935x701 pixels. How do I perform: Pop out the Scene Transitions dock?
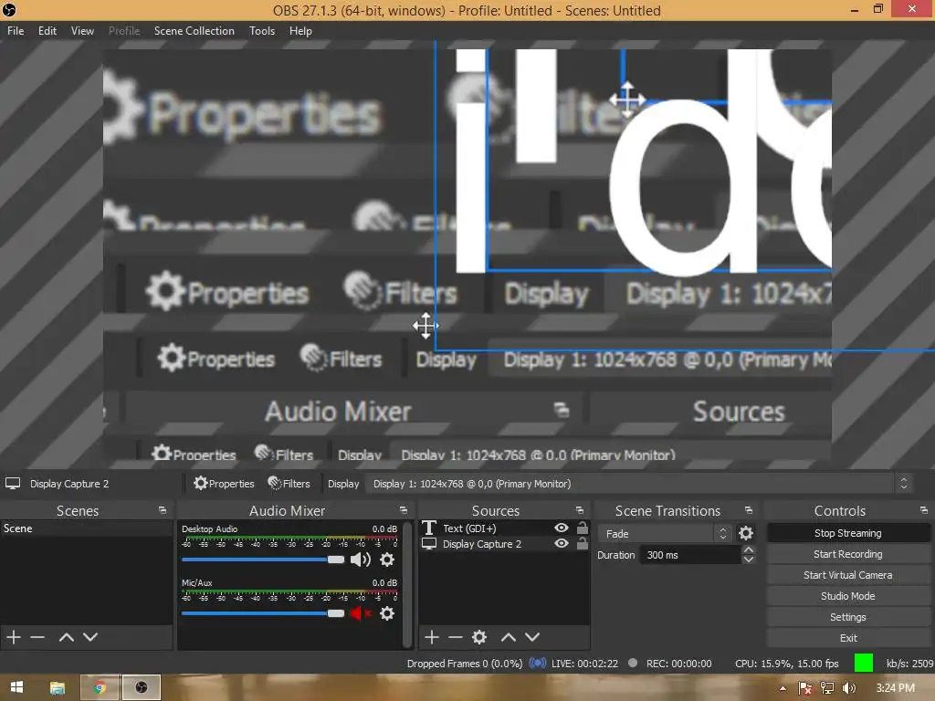749,510
